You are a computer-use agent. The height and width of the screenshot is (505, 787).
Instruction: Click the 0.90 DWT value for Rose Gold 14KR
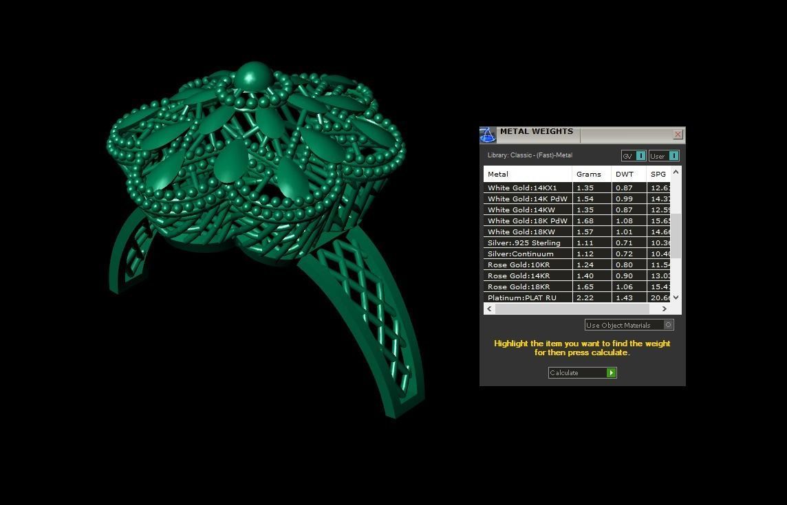point(625,276)
